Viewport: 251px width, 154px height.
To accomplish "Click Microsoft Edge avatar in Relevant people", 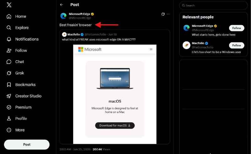I will [x=186, y=28].
